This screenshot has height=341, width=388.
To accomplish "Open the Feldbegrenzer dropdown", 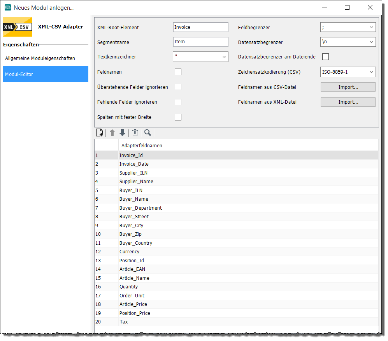I will point(348,27).
